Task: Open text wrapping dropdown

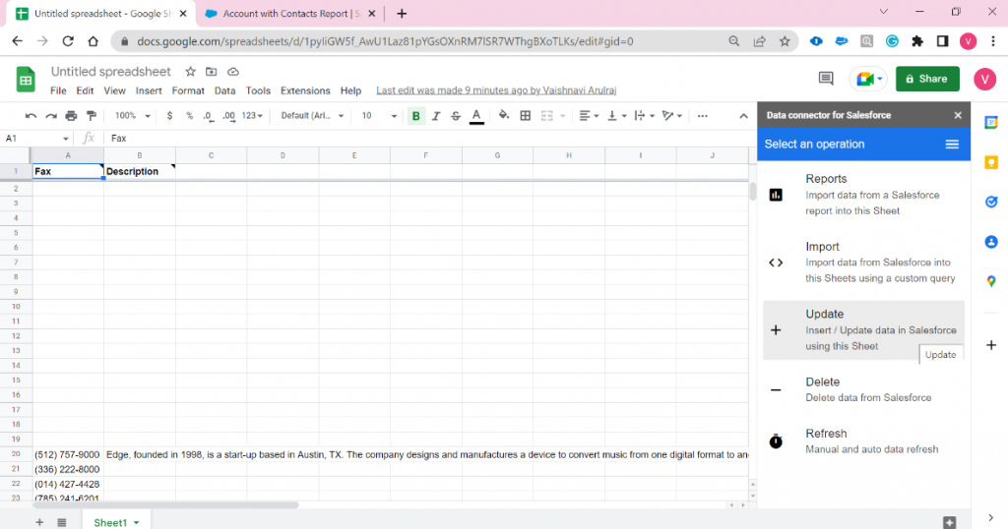Action: coord(644,116)
